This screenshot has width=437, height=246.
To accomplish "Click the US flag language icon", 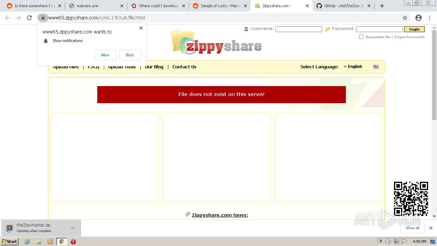I will point(376,67).
